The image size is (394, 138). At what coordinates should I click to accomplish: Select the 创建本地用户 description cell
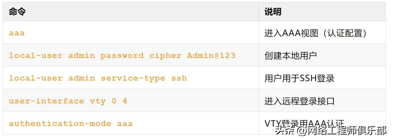(290, 56)
